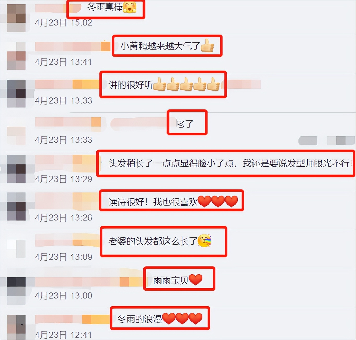Click the last heart after 冬雨的浪漫
This screenshot has width=356, height=340.
[196, 319]
